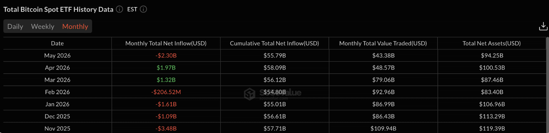
Task: Select the Nov 2025 row date cell
Action: (x=57, y=128)
